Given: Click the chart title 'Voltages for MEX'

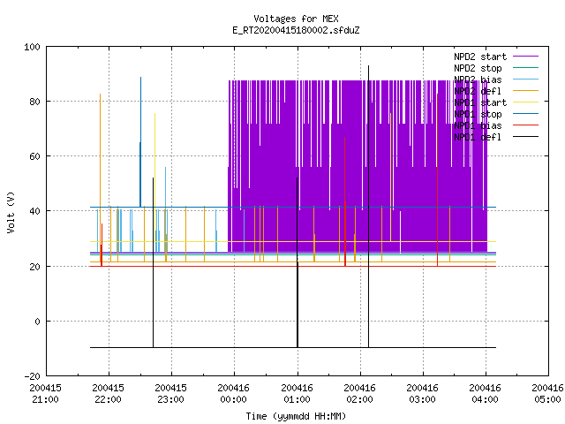Looking at the screenshot, I should 296,19.
